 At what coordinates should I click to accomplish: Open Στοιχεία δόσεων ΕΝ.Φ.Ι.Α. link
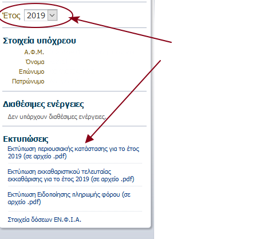[x=44, y=220]
